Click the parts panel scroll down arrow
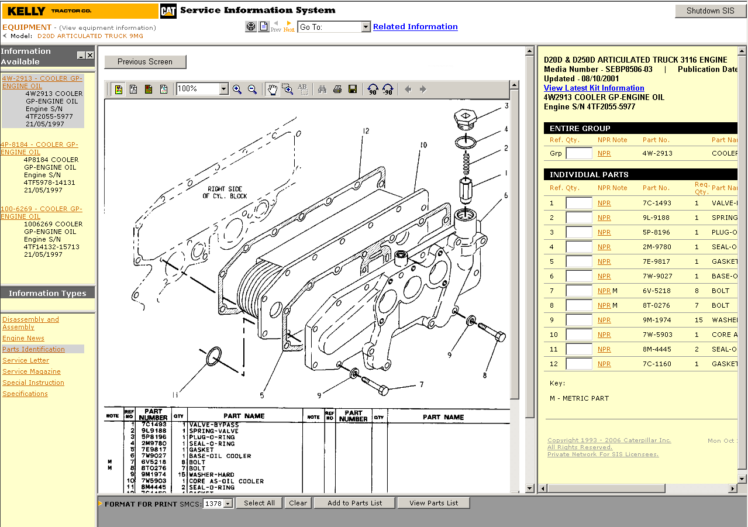This screenshot has height=527, width=748. coord(742,479)
